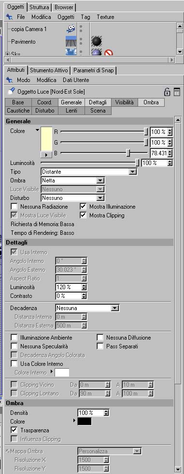This screenshot has height=474, width=184.
Task: Select the copia Camera 1 object row
Action: 29,29
